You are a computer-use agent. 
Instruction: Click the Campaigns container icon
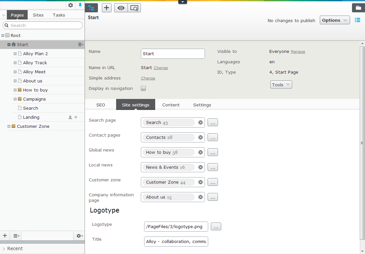click(x=20, y=99)
